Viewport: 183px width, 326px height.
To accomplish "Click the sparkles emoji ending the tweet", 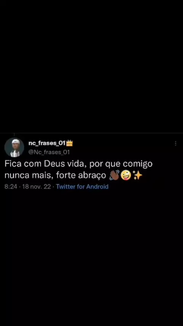I will click(137, 175).
